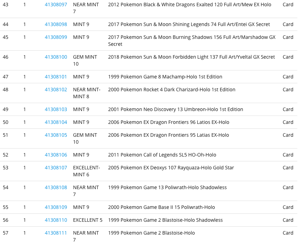
Task: Select the HO-Oh-Holo Call of Legends description
Action: 162,155
